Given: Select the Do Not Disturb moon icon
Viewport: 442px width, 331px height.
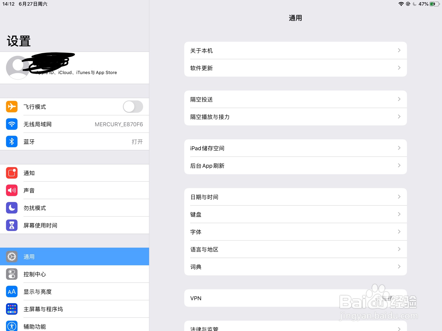Looking at the screenshot, I should click(x=12, y=208).
